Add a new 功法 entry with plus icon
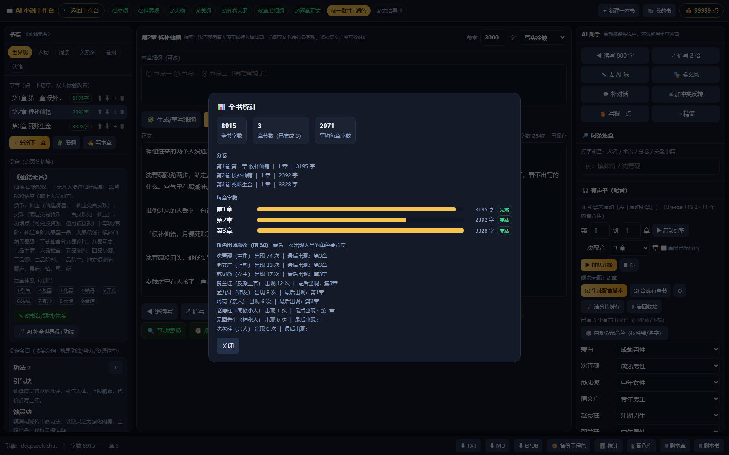 tap(116, 367)
